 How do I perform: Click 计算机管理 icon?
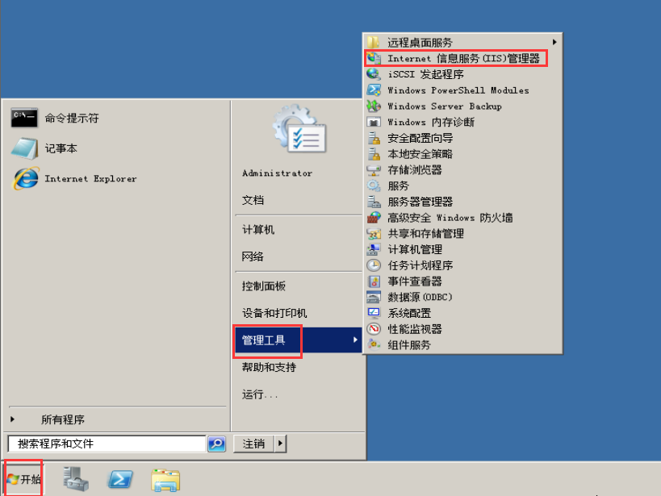pos(374,249)
